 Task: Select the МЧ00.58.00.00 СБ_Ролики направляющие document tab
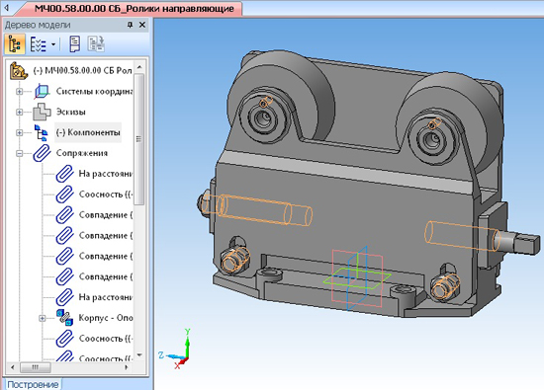(x=134, y=8)
